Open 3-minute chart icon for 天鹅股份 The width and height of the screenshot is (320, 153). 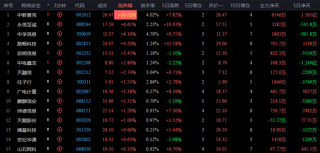59,120
